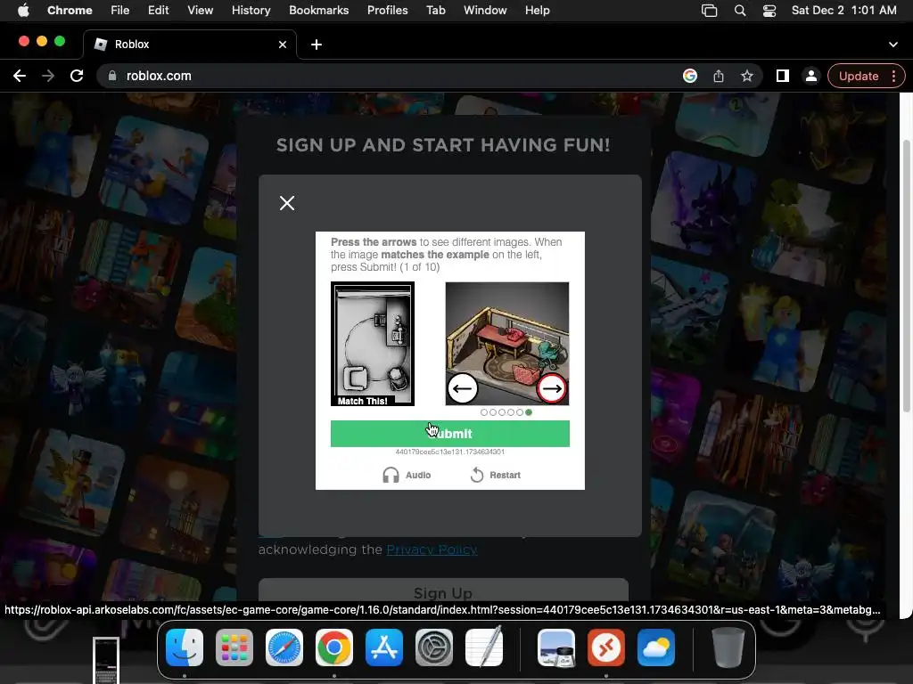Viewport: 913px width, 684px height.
Task: Open the Edit menu
Action: pyautogui.click(x=159, y=11)
